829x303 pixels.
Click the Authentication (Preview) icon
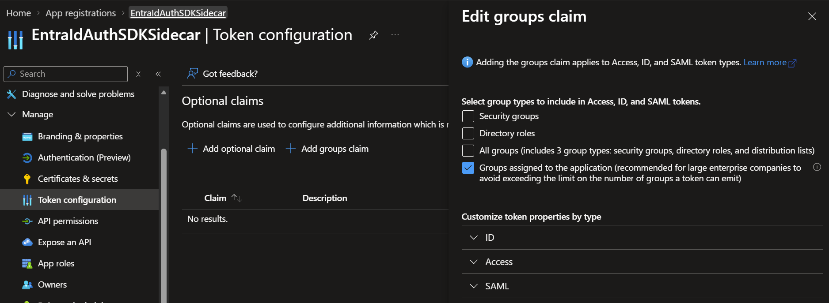pos(27,158)
